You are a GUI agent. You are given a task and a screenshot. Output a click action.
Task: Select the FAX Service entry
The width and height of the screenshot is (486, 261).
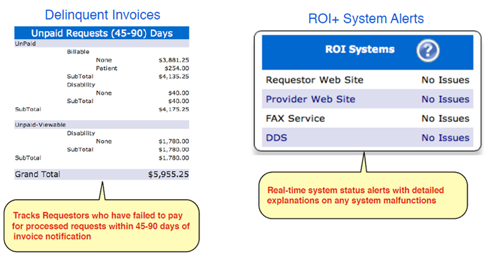(x=295, y=118)
